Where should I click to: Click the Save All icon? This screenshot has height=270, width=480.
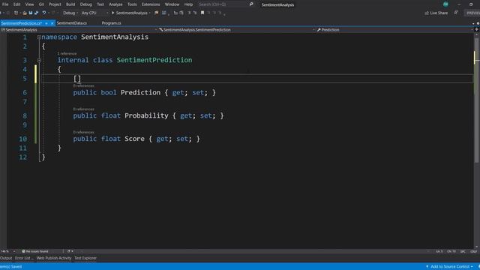pyautogui.click(x=37, y=13)
